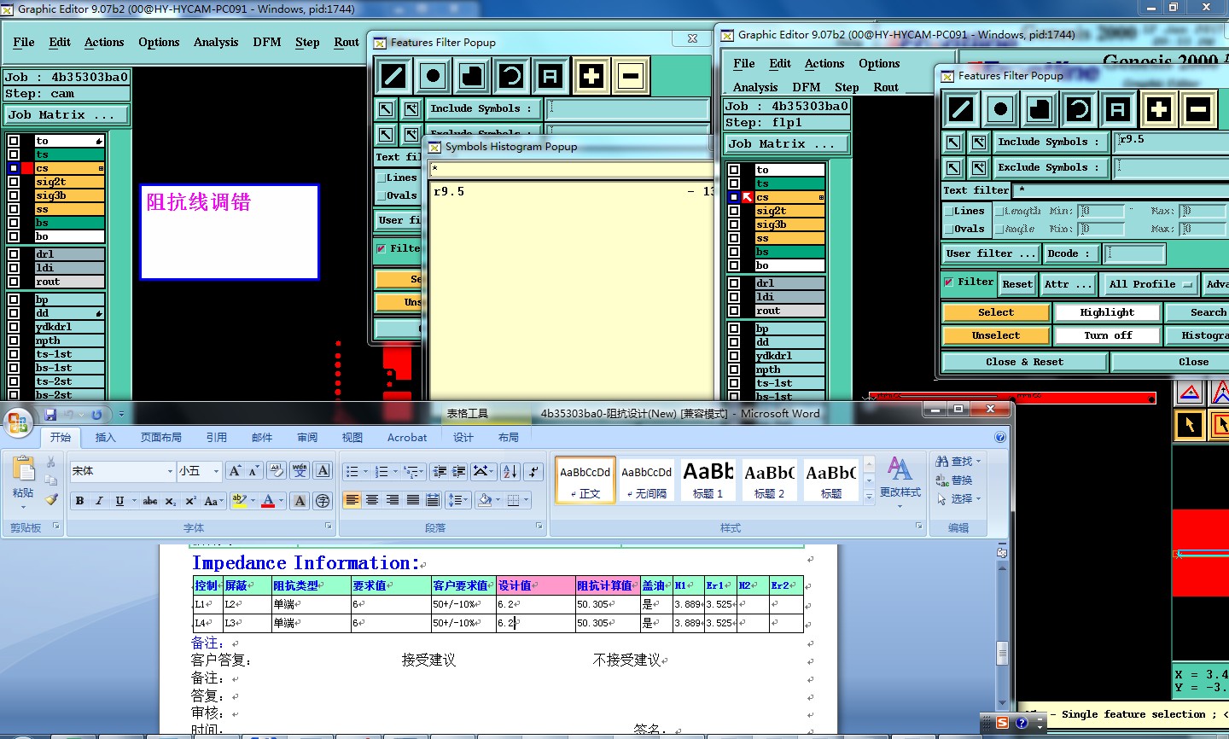Click Show/Hide paragraph marks icon
The height and width of the screenshot is (739, 1229).
533,471
